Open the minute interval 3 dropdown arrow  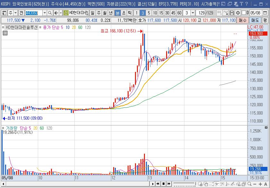click(193, 13)
